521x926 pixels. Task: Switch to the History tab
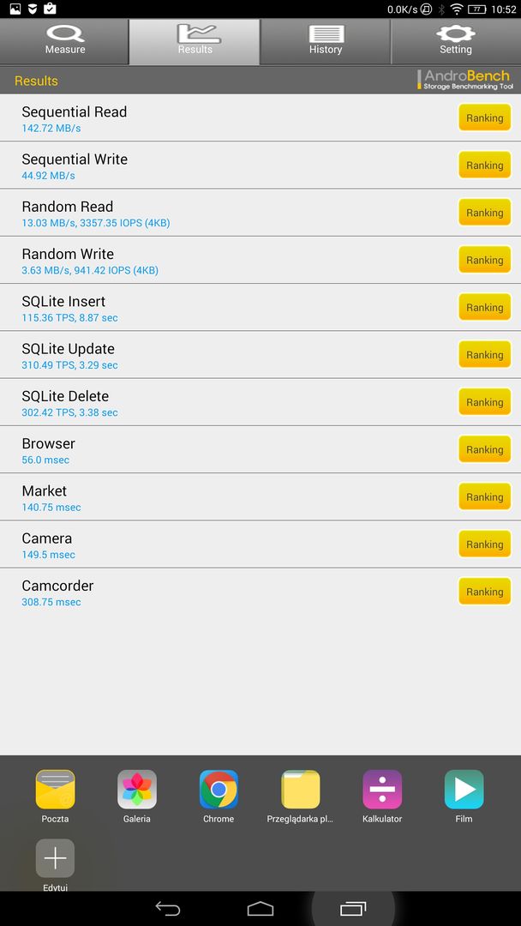click(x=326, y=41)
